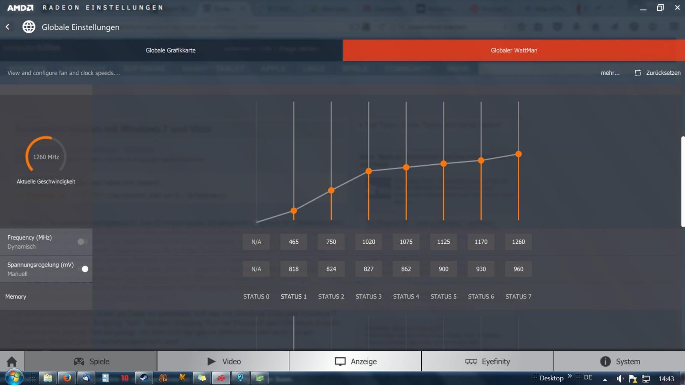The height and width of the screenshot is (385, 685).
Task: Click the voltage field showing 862
Action: point(406,269)
